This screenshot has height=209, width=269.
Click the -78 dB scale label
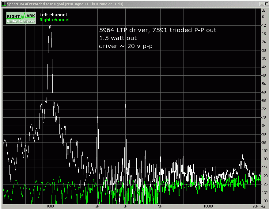pyautogui.click(x=263, y=117)
